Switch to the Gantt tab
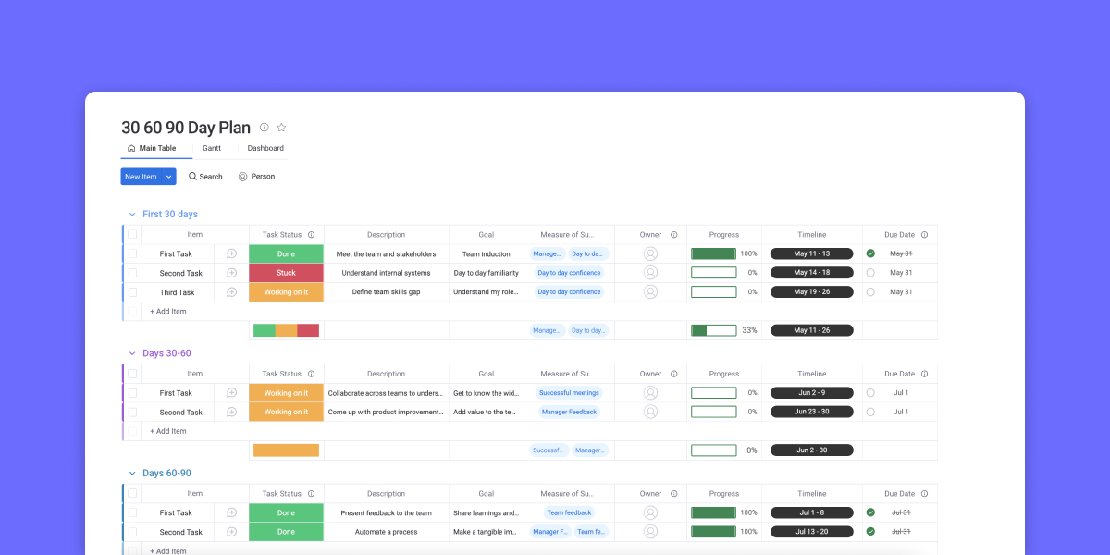The image size is (1110, 555). pos(212,148)
